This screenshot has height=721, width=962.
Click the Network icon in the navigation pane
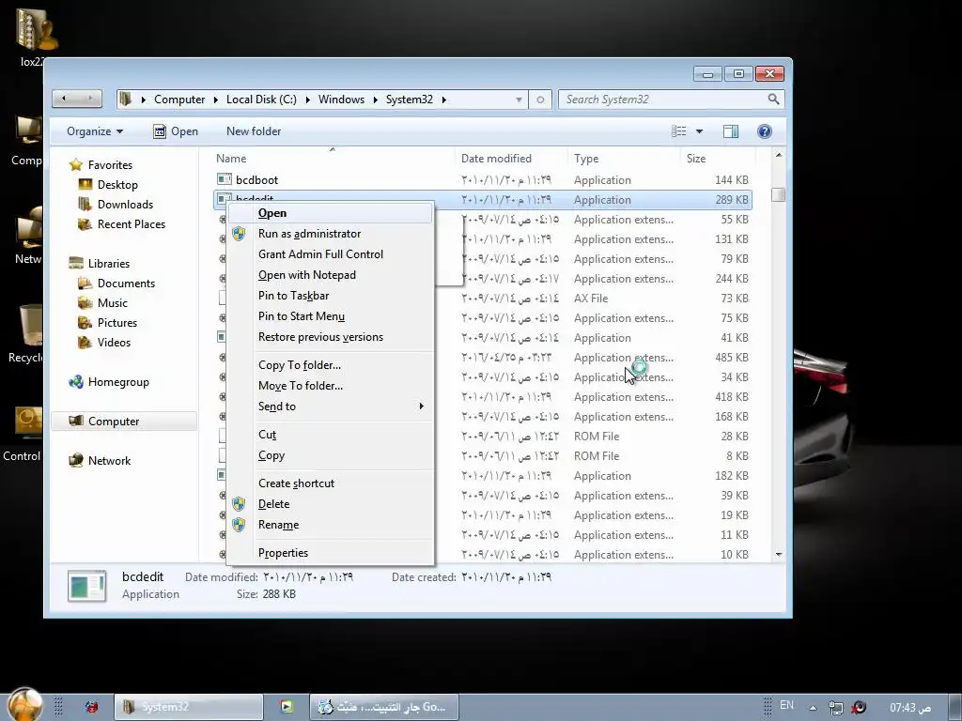coord(76,460)
